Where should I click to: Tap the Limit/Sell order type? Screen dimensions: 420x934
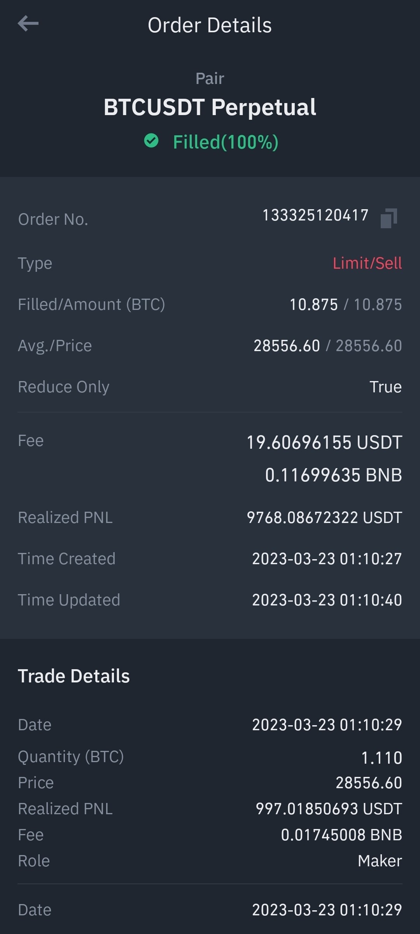coord(367,263)
